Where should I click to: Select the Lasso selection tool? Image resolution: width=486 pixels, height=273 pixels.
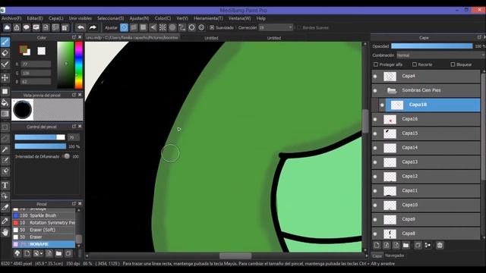[x=5, y=138]
